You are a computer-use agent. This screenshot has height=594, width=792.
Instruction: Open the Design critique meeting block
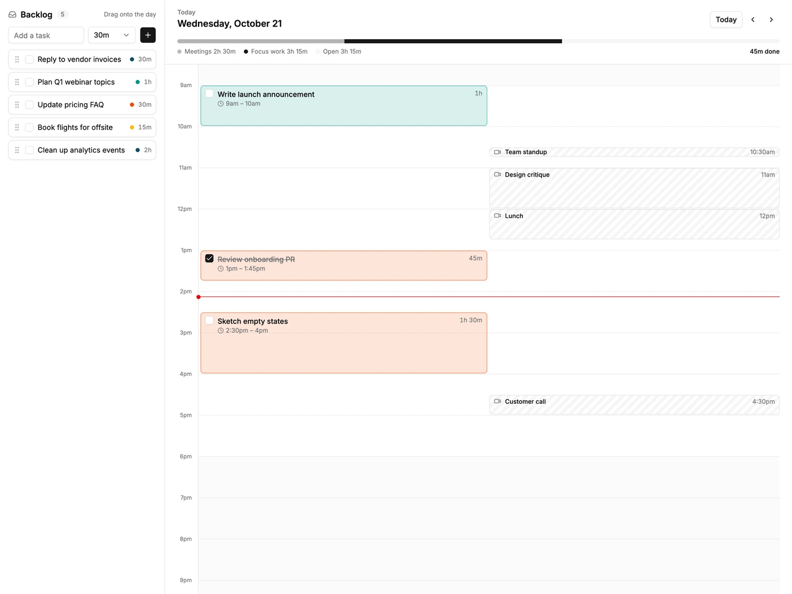(x=634, y=188)
